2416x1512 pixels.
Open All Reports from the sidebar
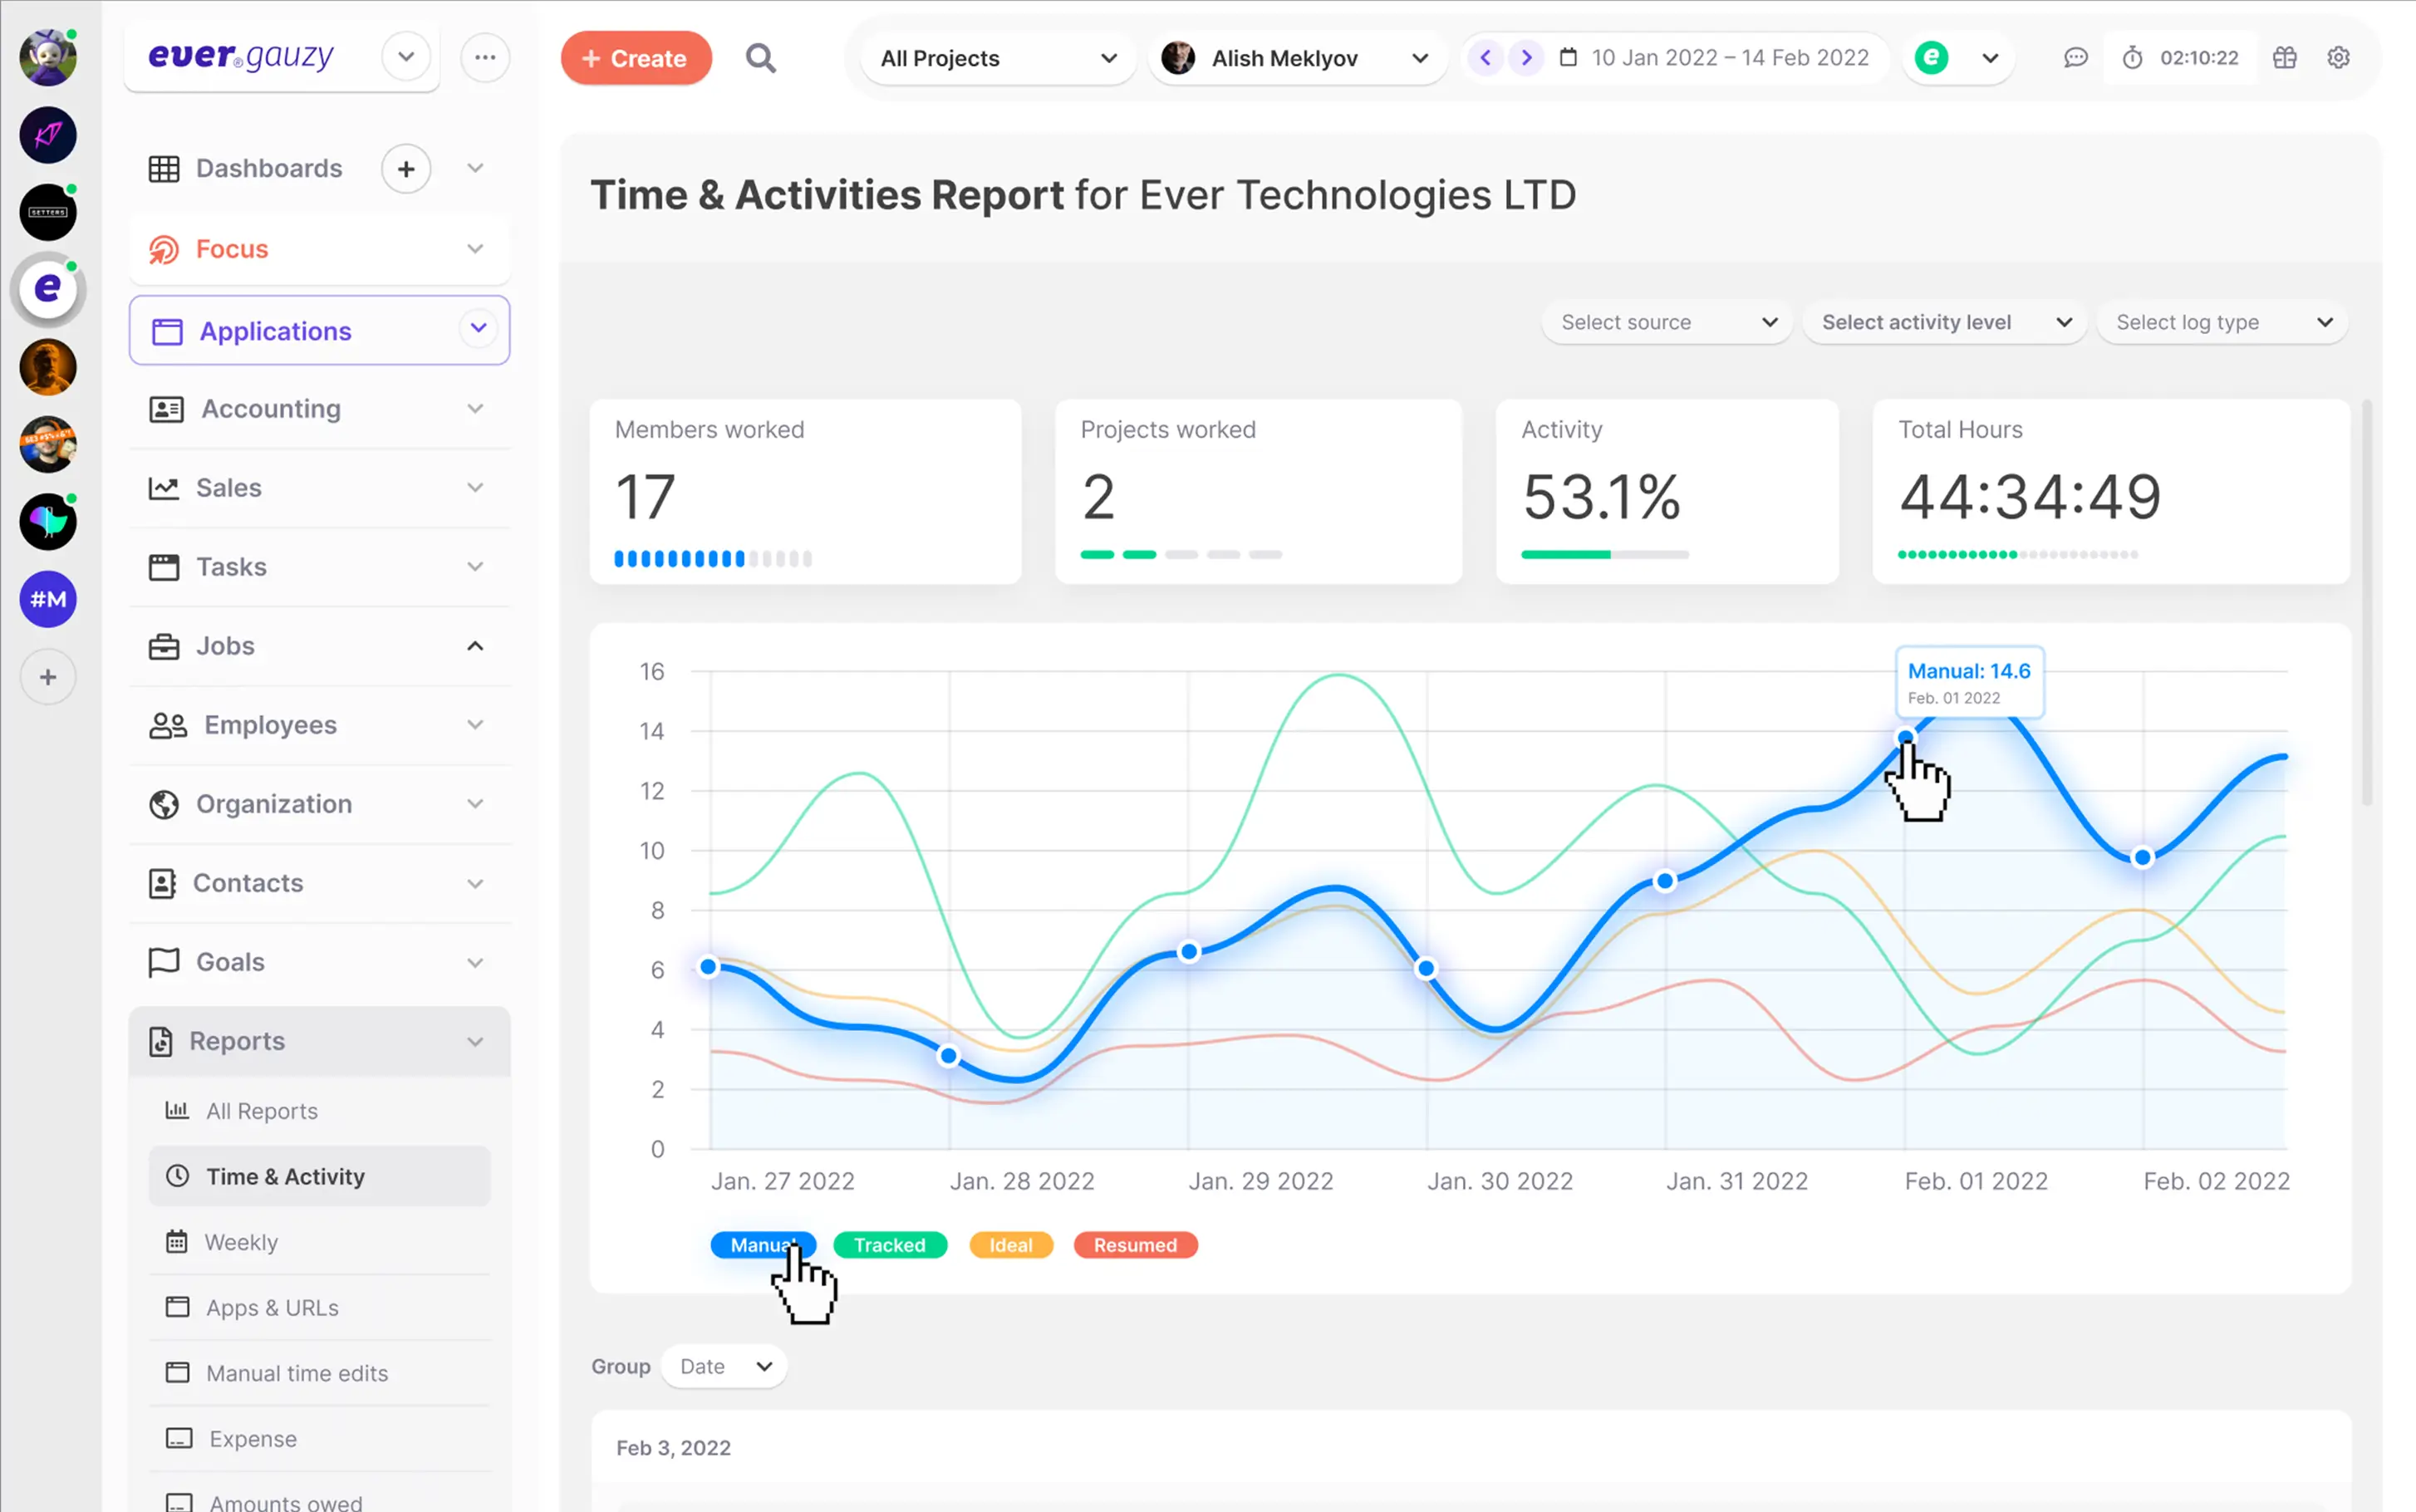[261, 1110]
